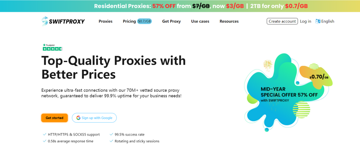
Task: Click the language translate icon
Action: tap(318, 21)
